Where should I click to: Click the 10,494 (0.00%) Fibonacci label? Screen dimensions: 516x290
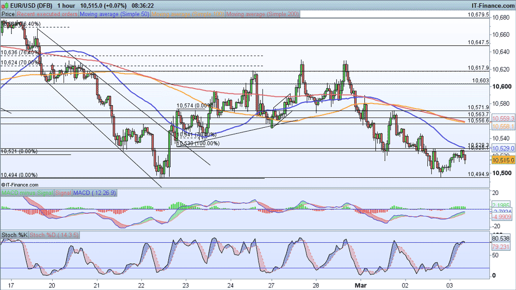[x=19, y=175]
